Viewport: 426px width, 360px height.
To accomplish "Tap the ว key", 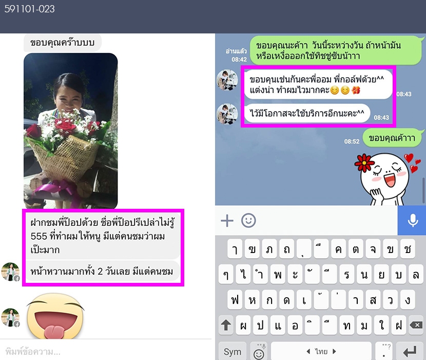I will coord(391,299).
